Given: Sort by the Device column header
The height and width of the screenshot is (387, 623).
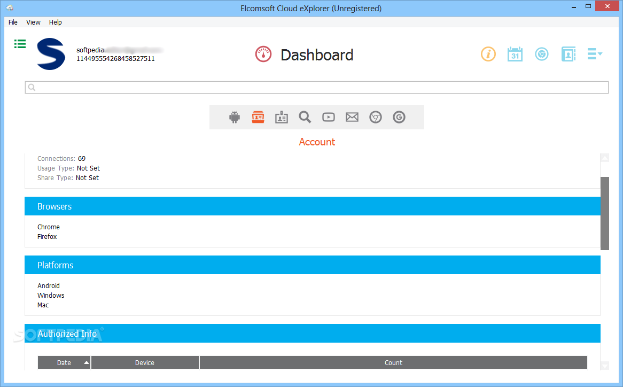Looking at the screenshot, I should point(145,363).
